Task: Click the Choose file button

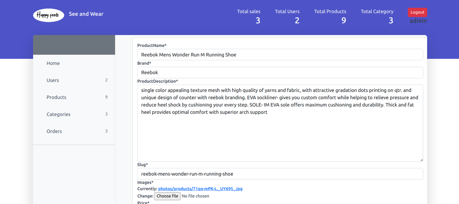Action: coord(167,196)
